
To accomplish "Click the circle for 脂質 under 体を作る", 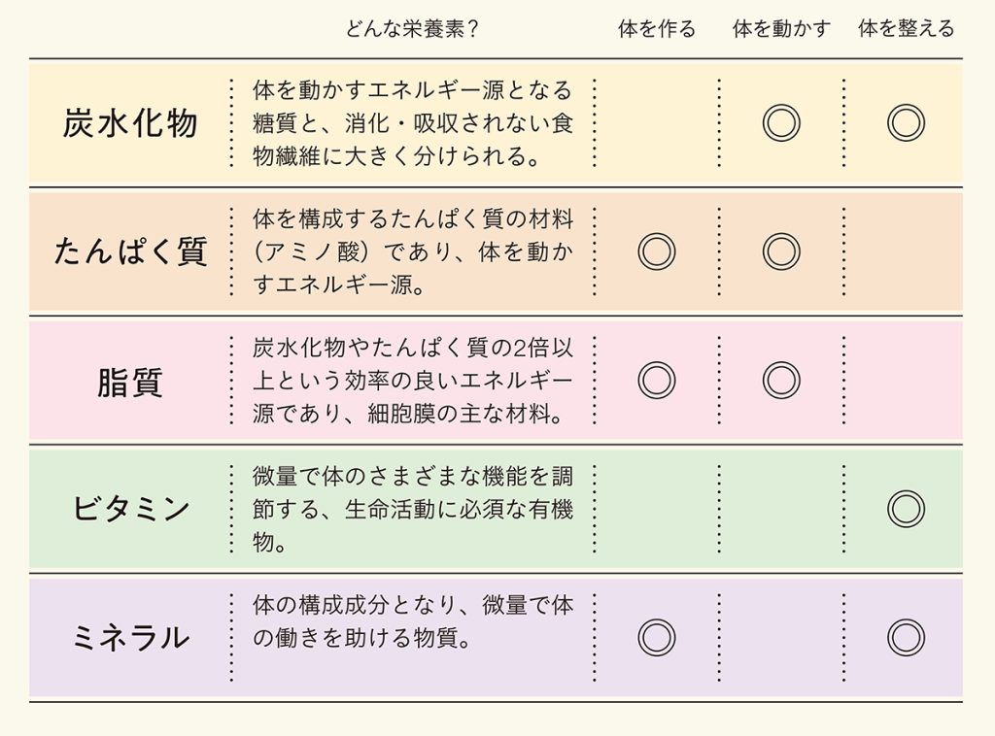I will tap(656, 381).
